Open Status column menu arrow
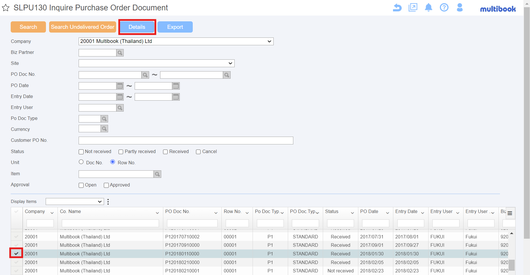Viewport: 530px width, 275px height. pos(353,213)
